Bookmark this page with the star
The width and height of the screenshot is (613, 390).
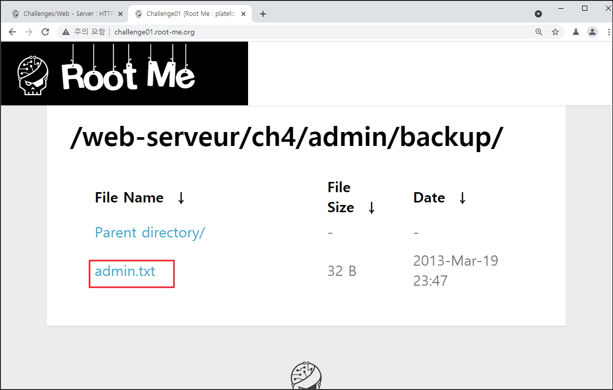coord(555,32)
